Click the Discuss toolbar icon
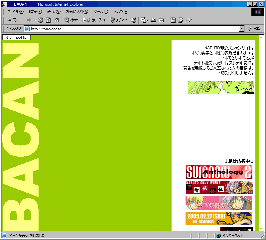 tap(173, 20)
